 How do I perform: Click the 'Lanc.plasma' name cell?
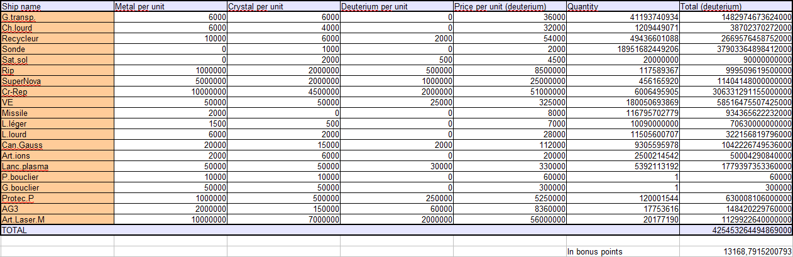pyautogui.click(x=57, y=167)
